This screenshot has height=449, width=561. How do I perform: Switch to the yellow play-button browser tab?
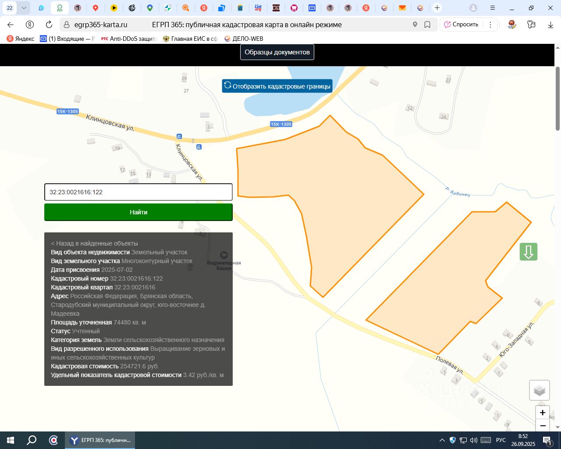pos(114,8)
